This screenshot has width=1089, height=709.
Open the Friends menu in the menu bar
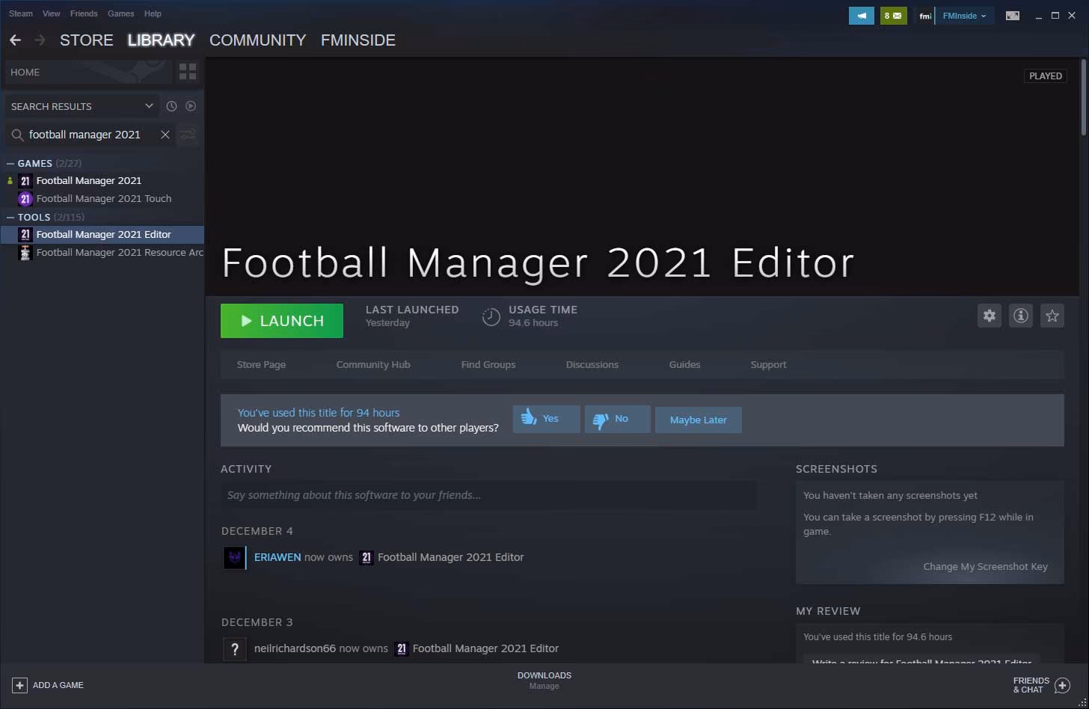click(83, 13)
